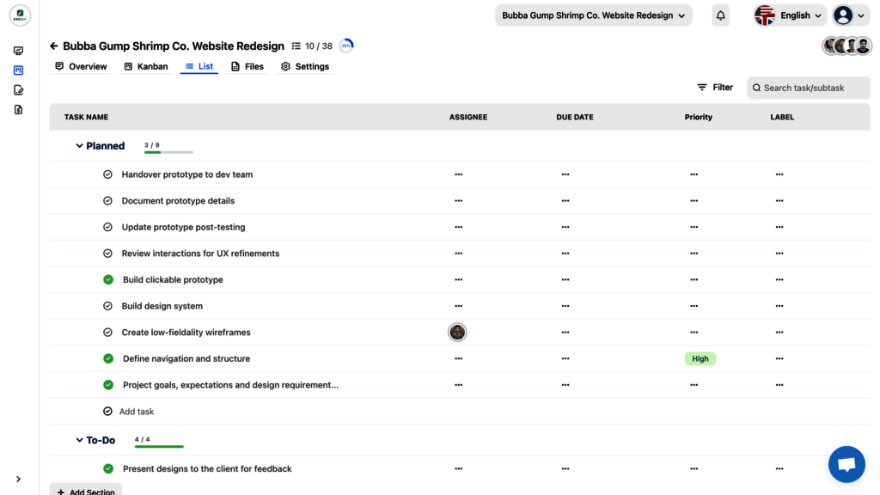Click the High priority label
This screenshot has height=495, width=880.
point(700,359)
